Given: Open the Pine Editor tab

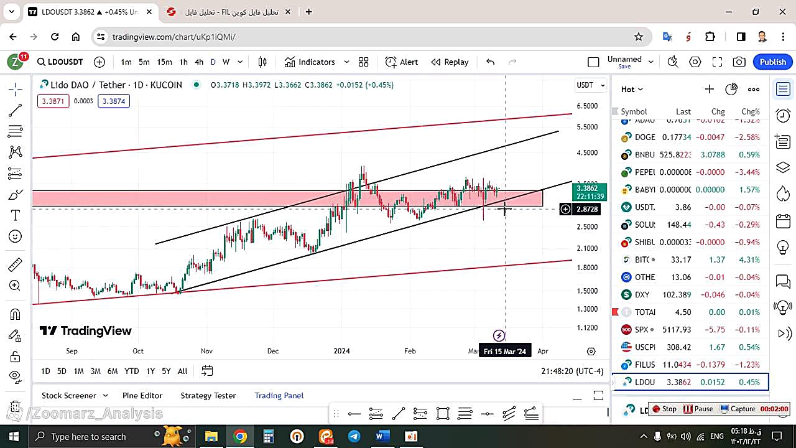Looking at the screenshot, I should pos(142,395).
